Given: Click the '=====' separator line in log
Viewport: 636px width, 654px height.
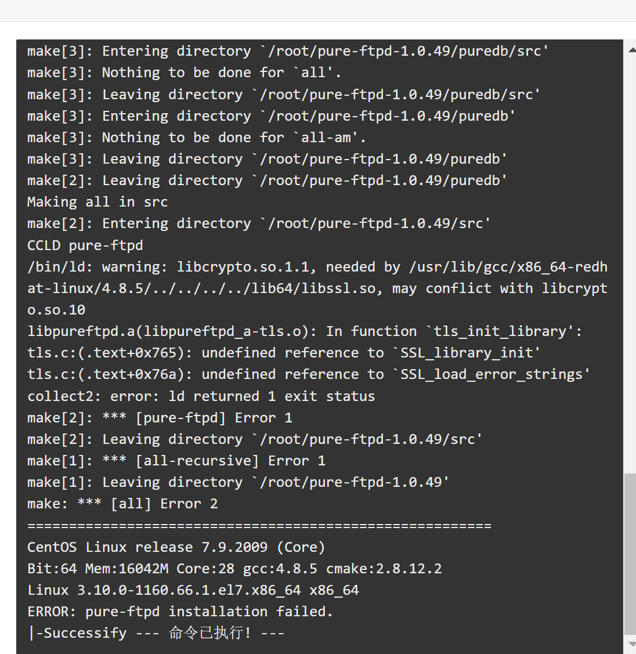Looking at the screenshot, I should coord(259,526).
